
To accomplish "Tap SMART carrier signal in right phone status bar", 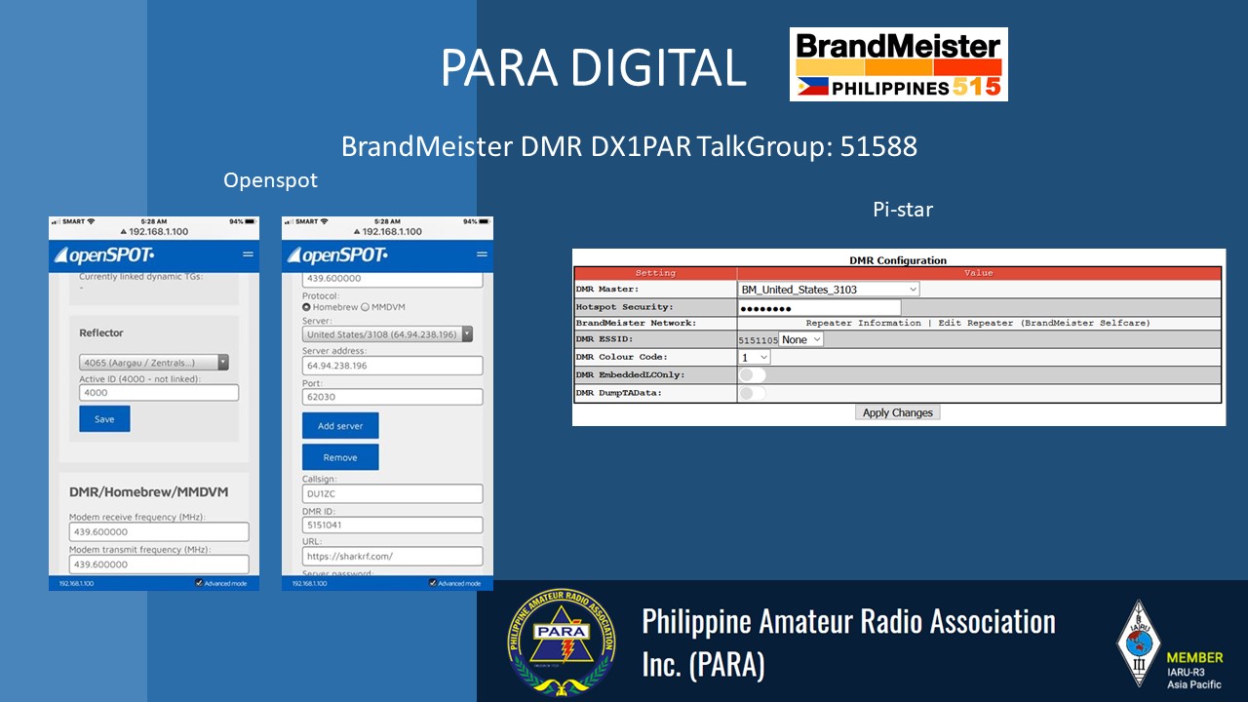I will pos(306,221).
